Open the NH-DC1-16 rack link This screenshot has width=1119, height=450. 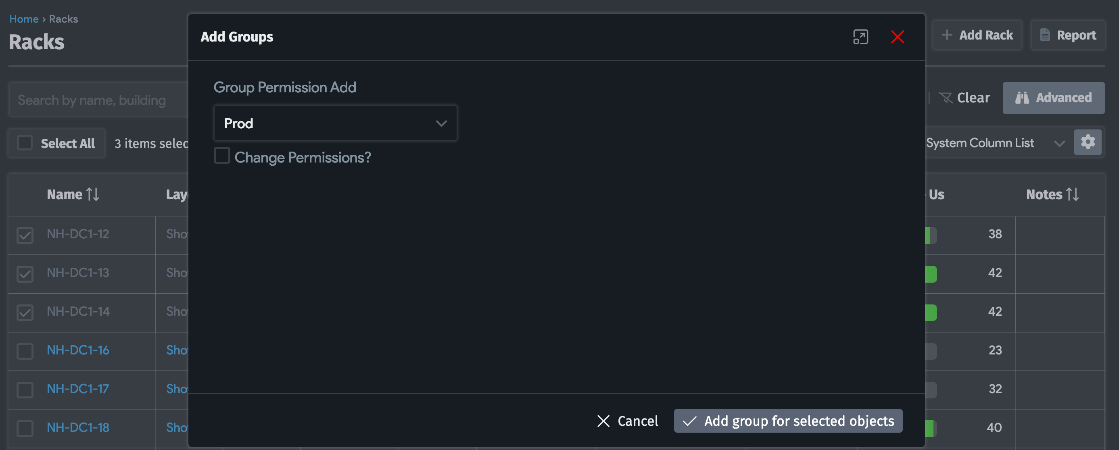78,350
